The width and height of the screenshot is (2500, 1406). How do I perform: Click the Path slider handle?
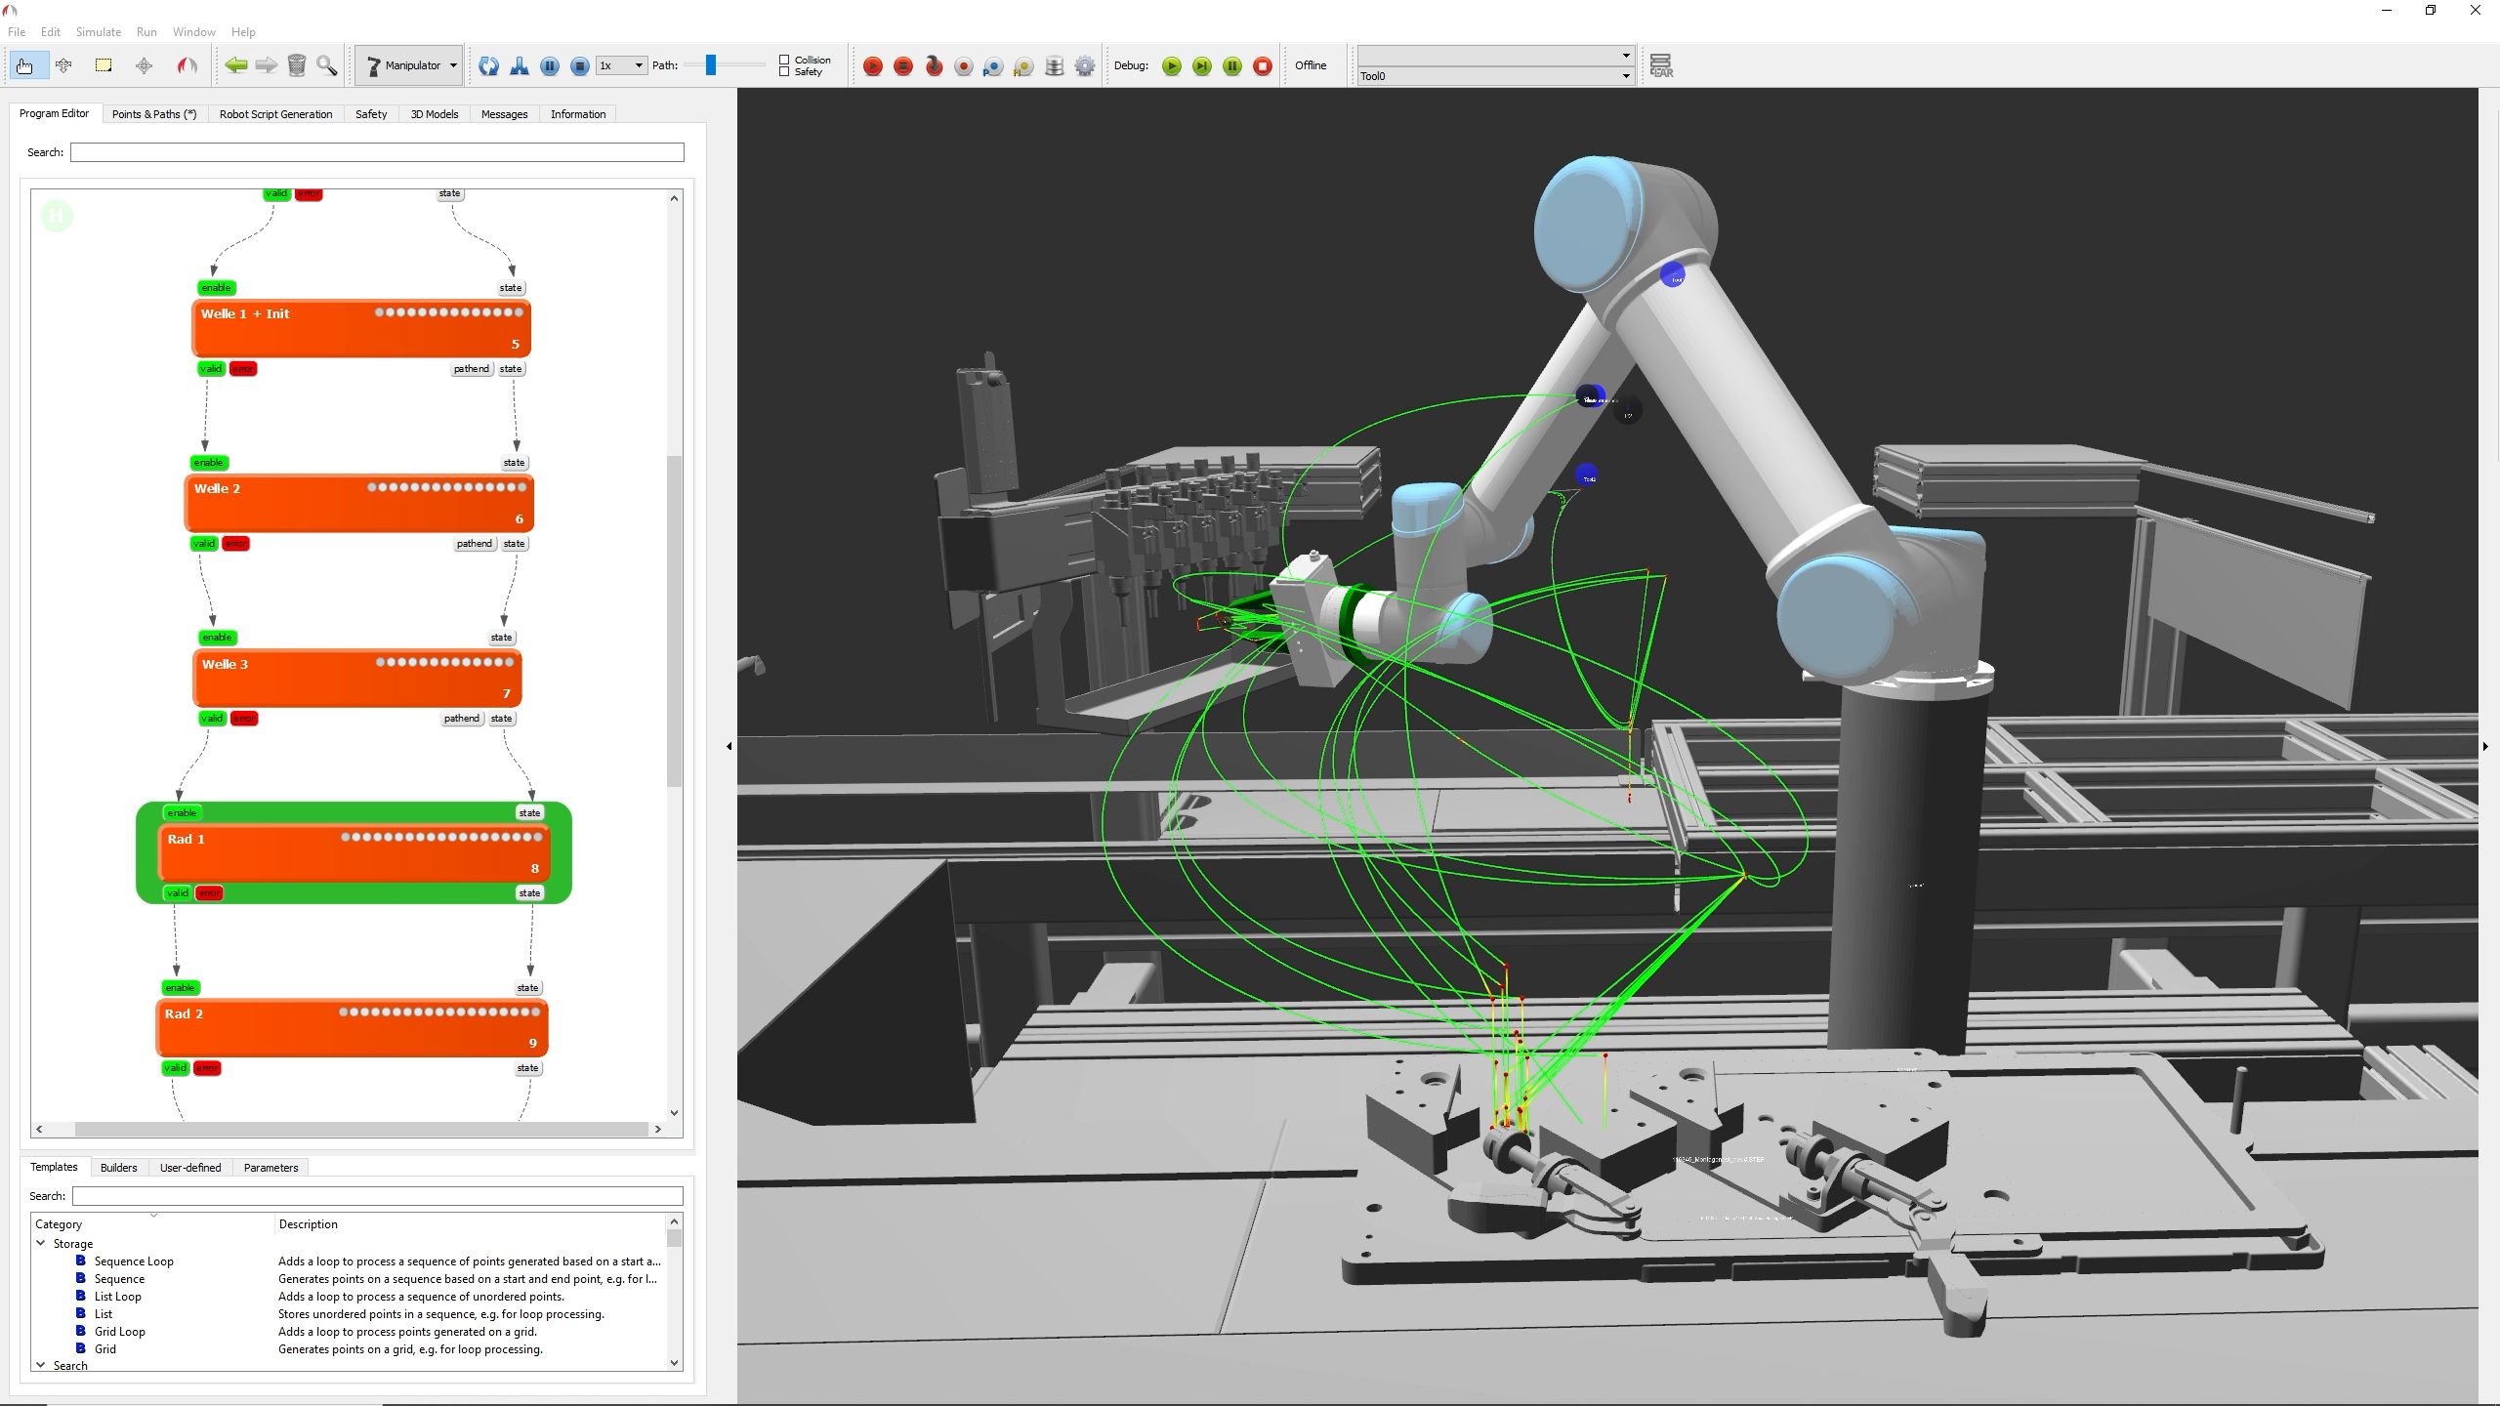click(x=711, y=65)
